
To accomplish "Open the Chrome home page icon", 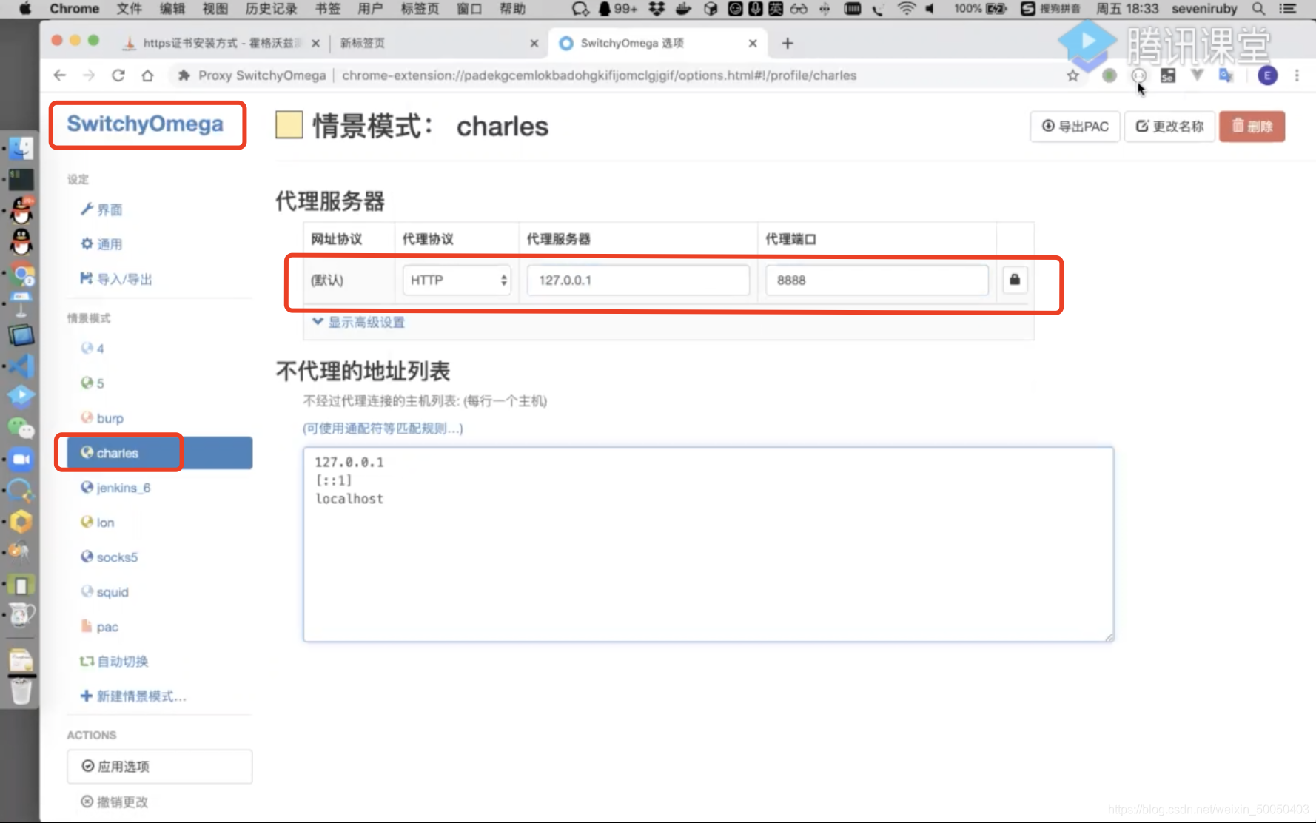I will pos(147,75).
